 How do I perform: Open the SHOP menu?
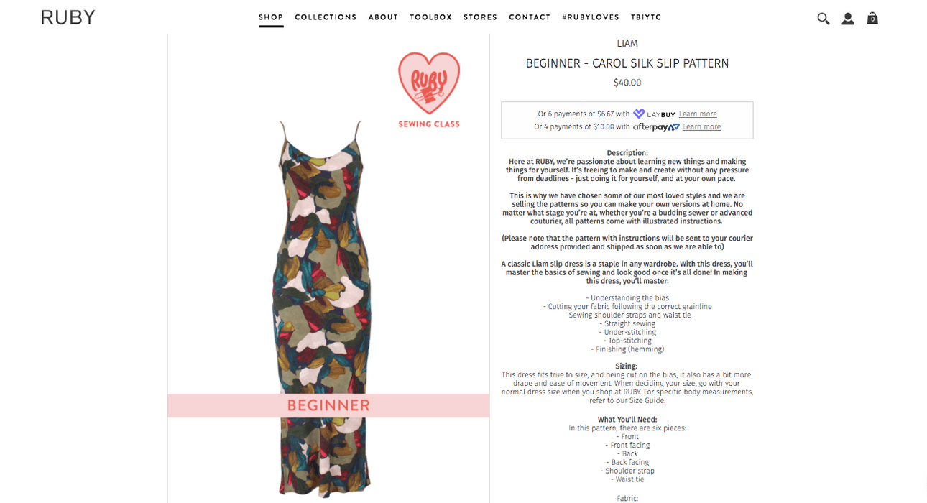[271, 17]
